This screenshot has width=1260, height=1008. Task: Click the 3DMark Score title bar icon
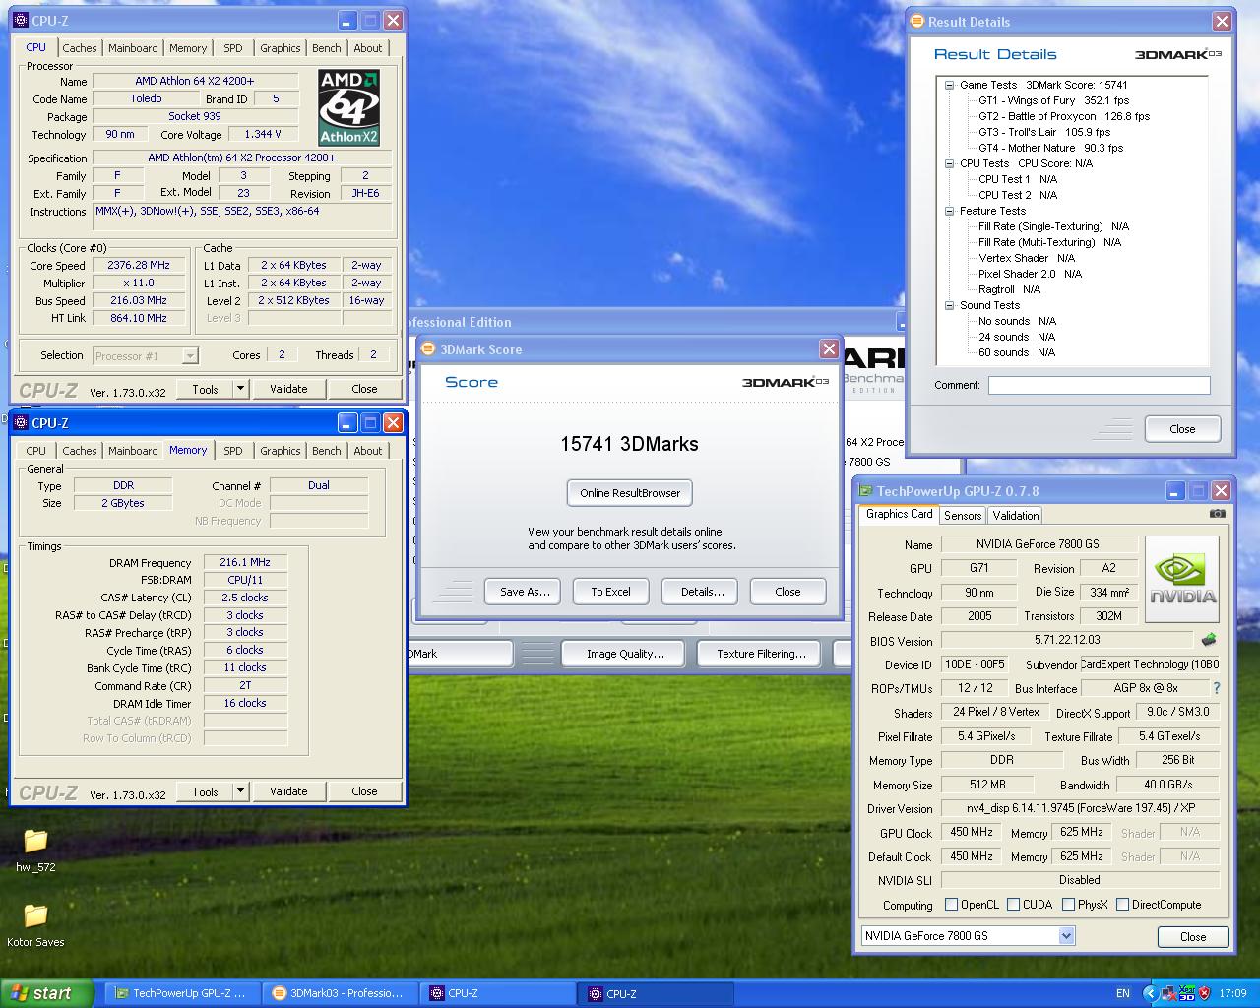pos(429,348)
